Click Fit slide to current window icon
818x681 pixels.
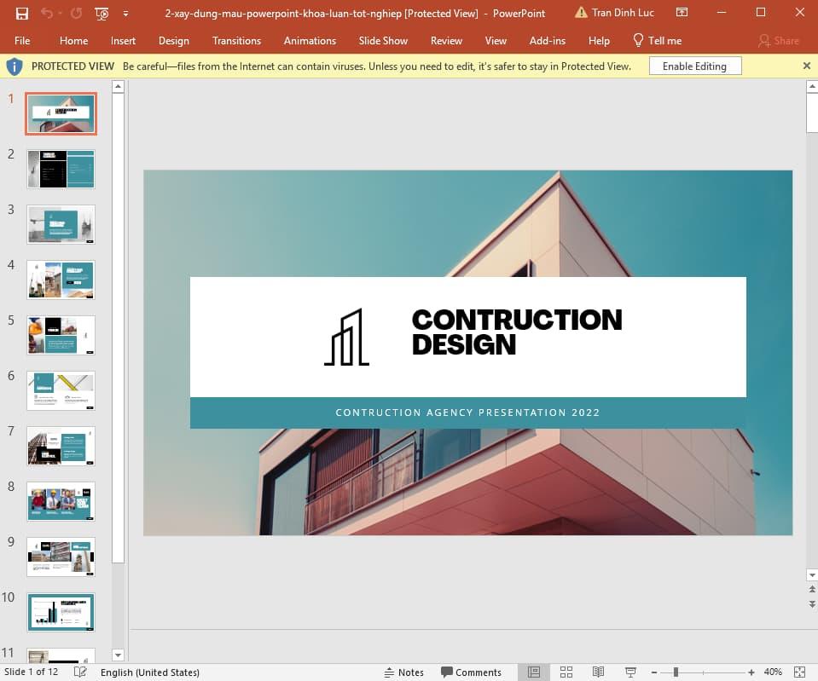pyautogui.click(x=799, y=672)
